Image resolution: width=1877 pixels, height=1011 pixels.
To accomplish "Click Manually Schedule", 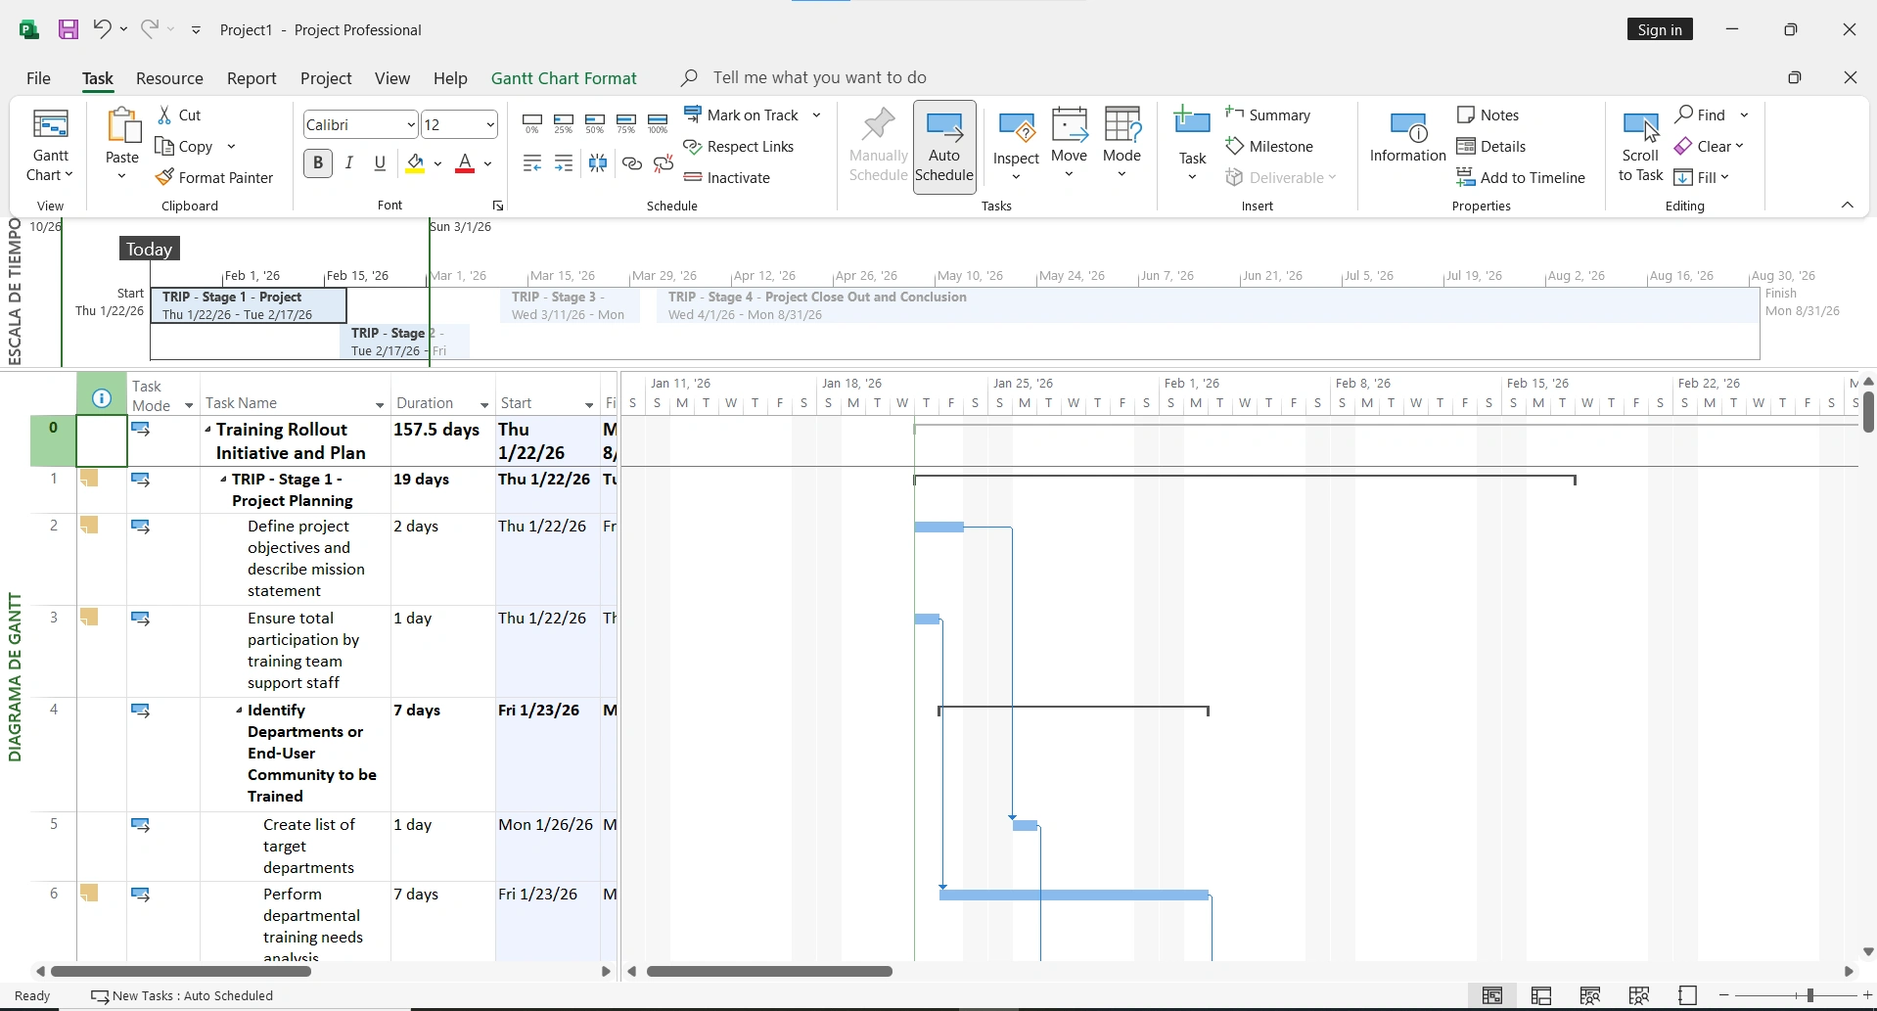I will coord(876,145).
